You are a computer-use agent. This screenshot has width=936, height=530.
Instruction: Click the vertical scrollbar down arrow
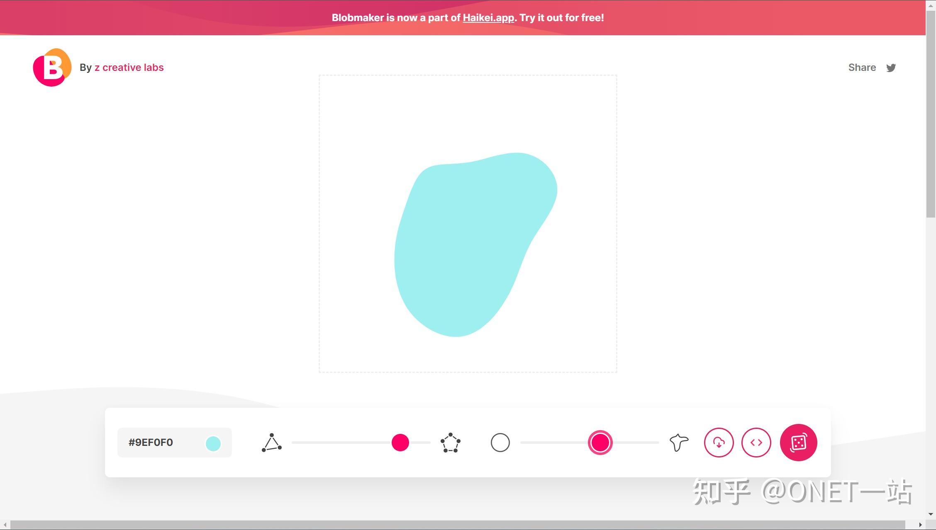coord(931,514)
